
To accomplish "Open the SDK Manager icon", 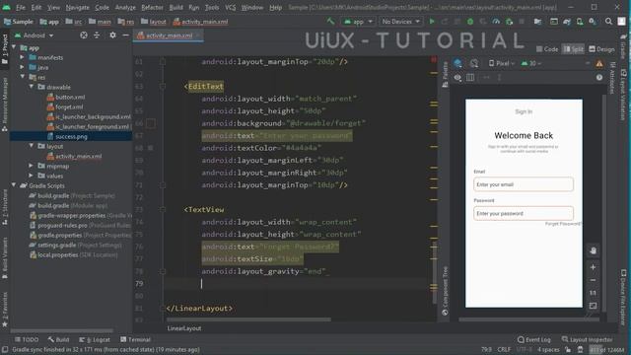I will (593, 22).
